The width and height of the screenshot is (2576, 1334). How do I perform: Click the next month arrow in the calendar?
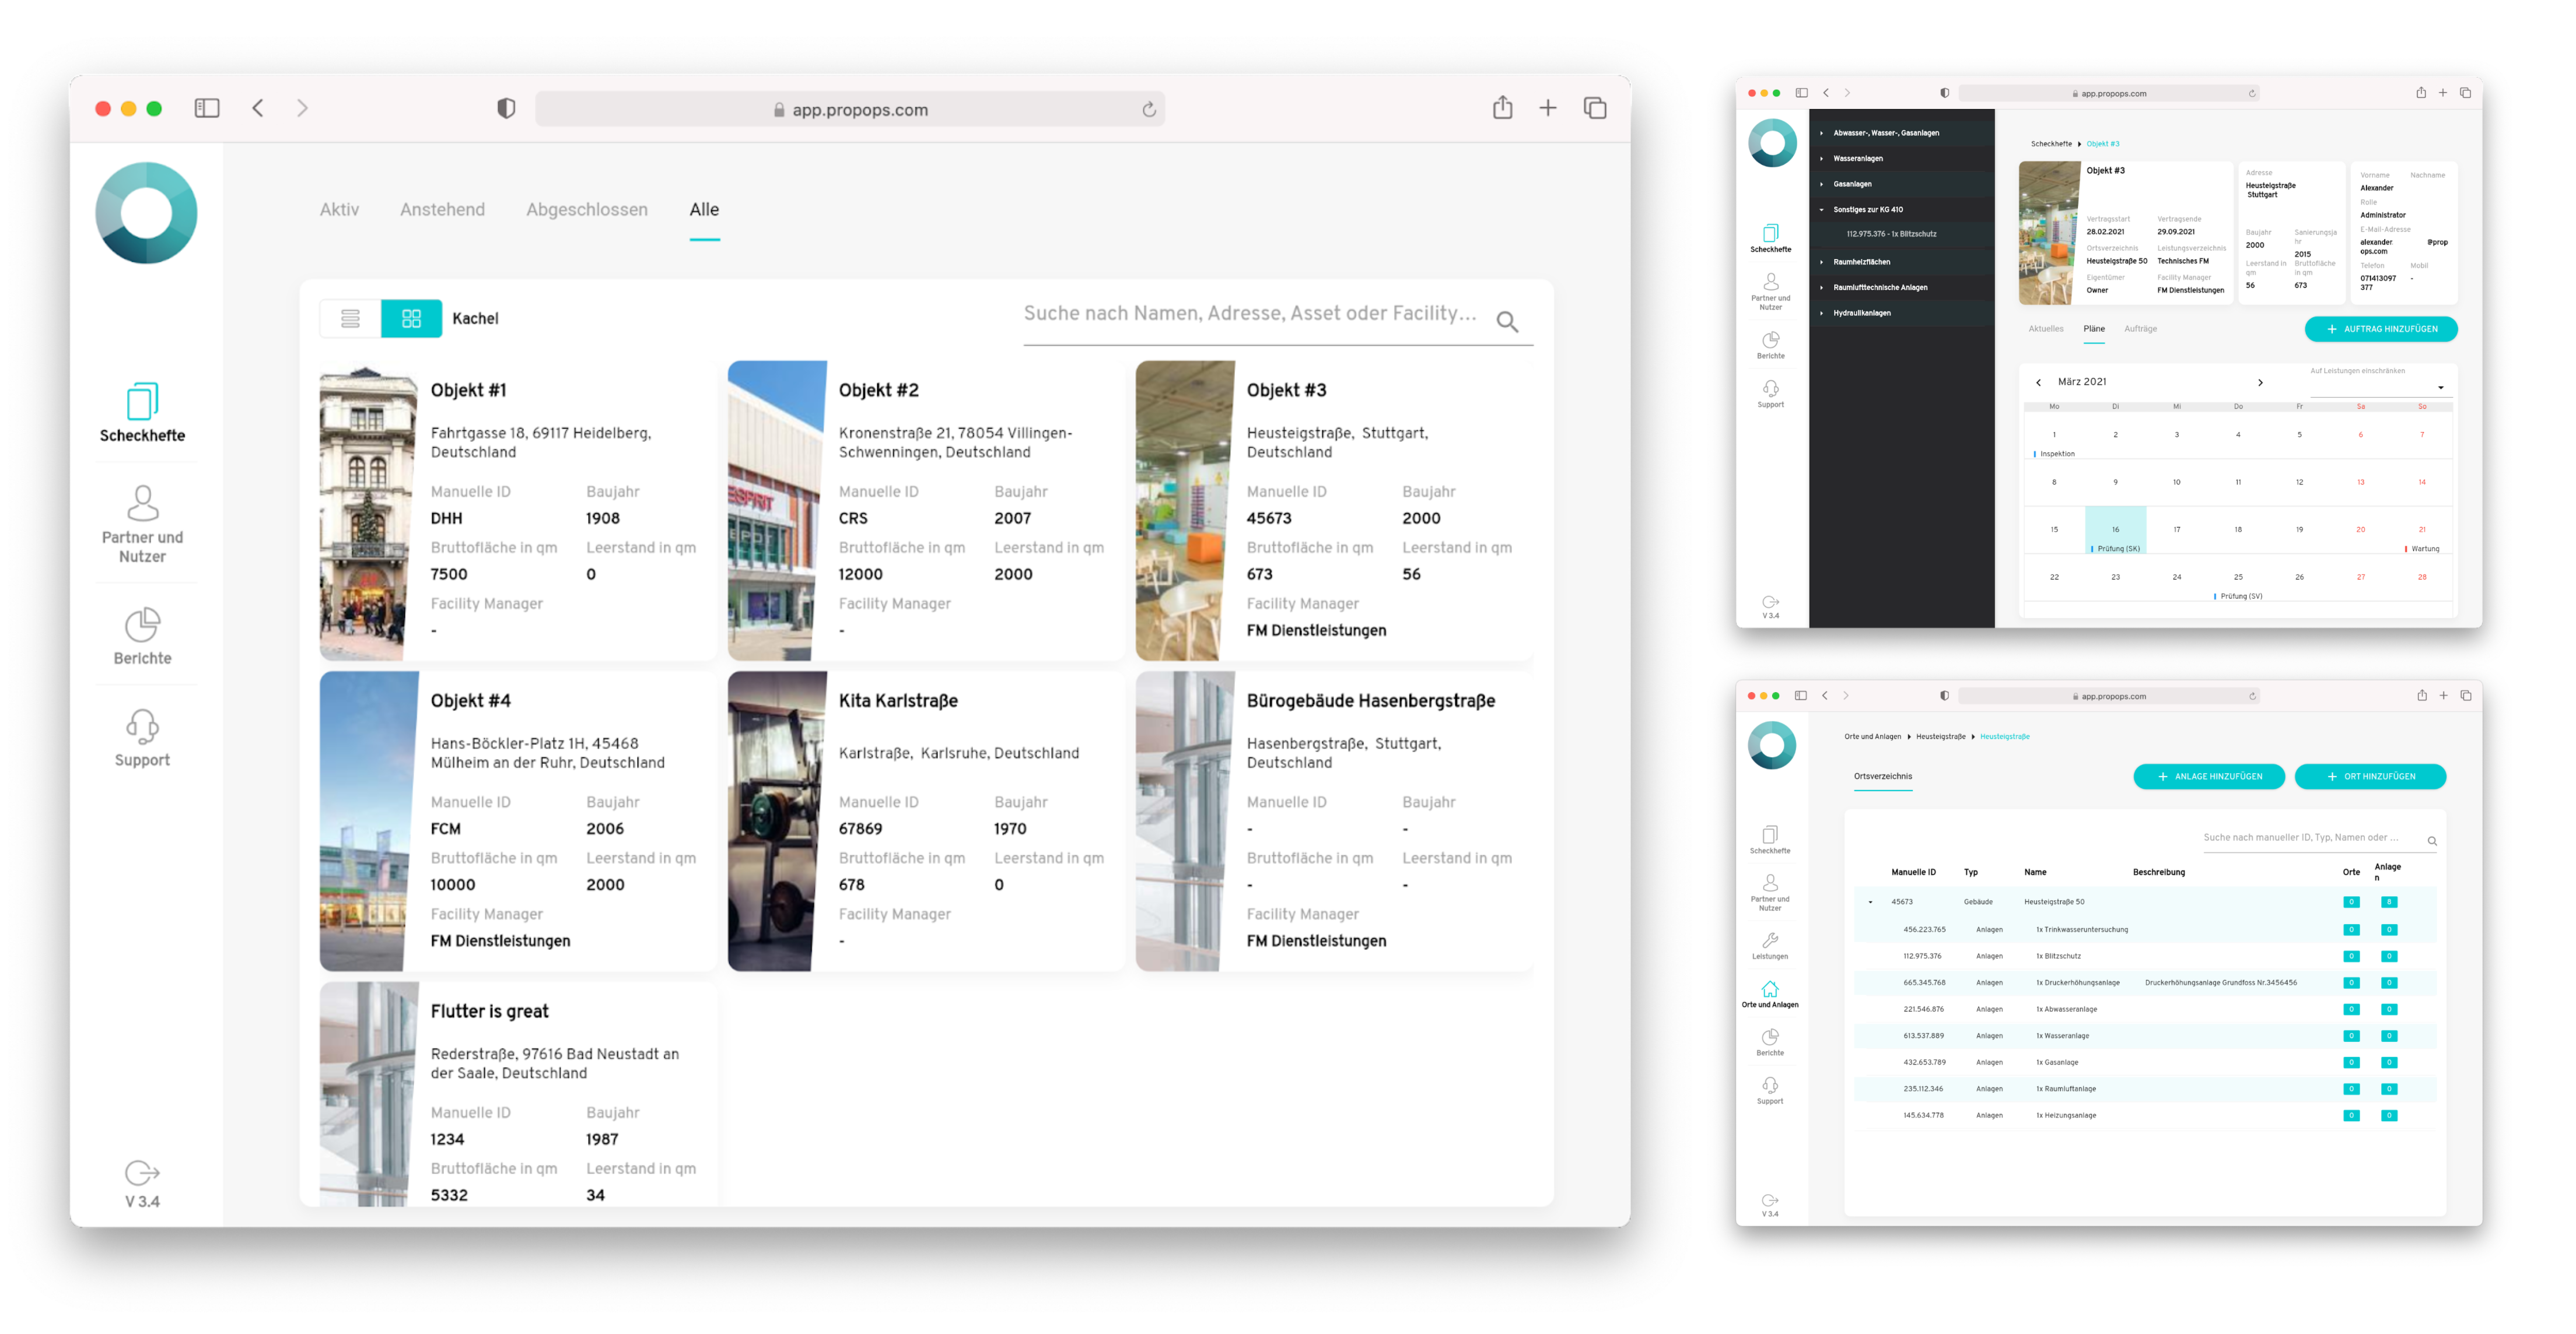(2260, 382)
